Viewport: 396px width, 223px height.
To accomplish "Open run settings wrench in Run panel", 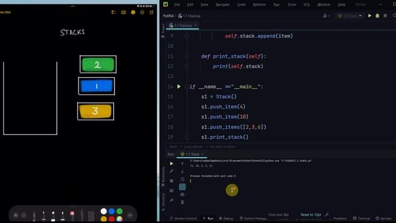I will [x=171, y=171].
